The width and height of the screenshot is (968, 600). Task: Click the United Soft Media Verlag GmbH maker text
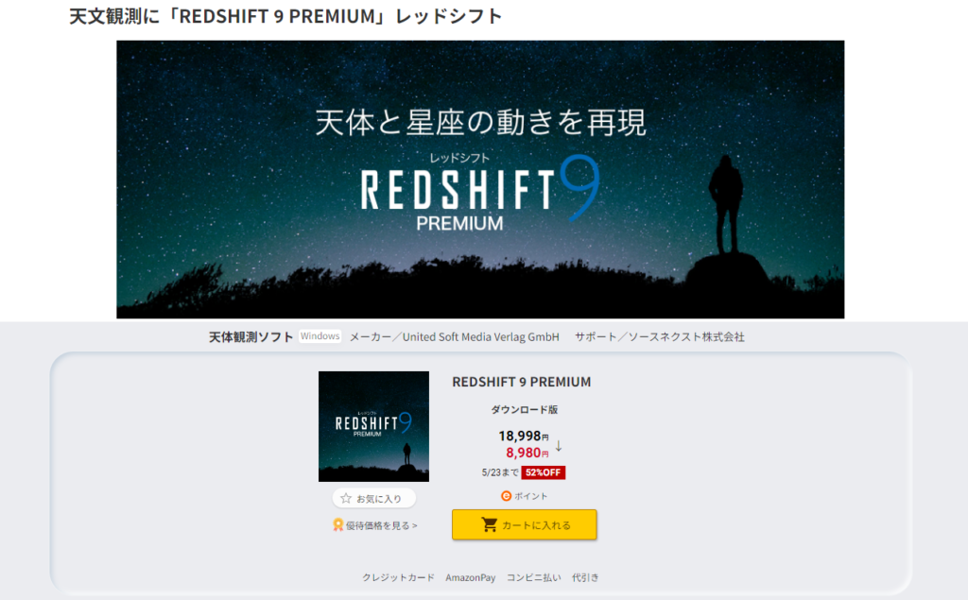[481, 337]
